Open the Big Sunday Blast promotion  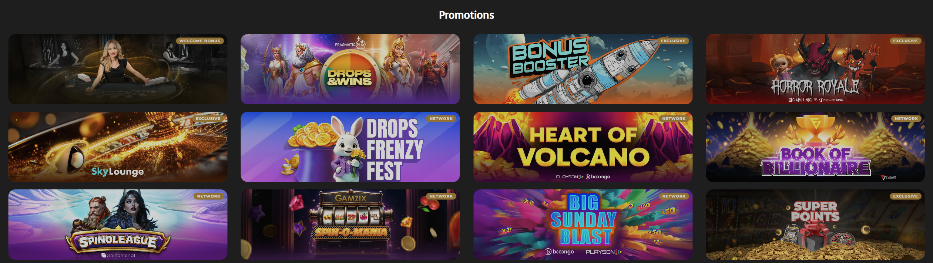[x=583, y=225]
